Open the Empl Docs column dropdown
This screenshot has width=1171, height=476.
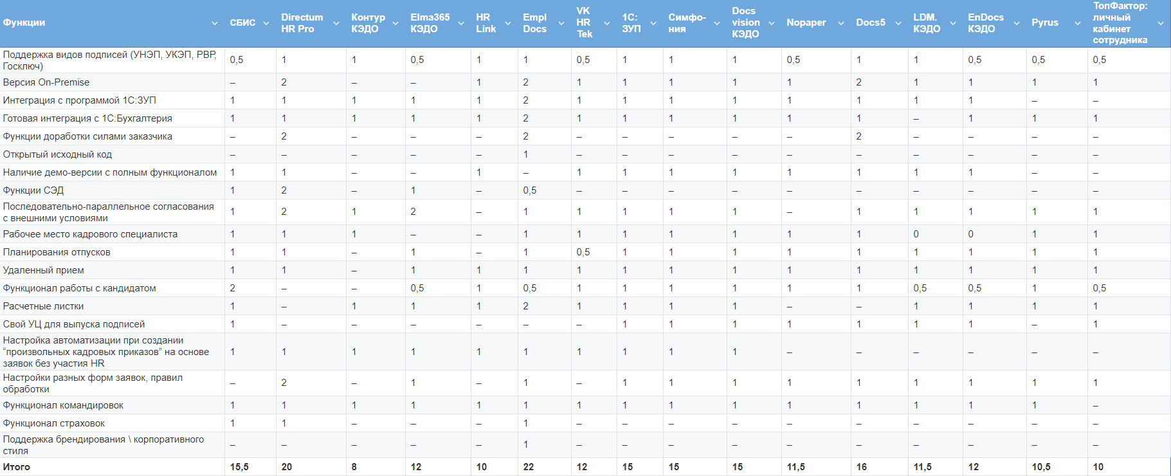(561, 23)
